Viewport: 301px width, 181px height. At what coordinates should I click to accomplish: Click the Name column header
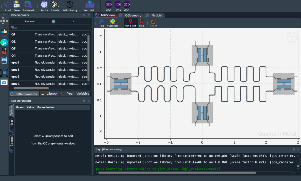20,107
